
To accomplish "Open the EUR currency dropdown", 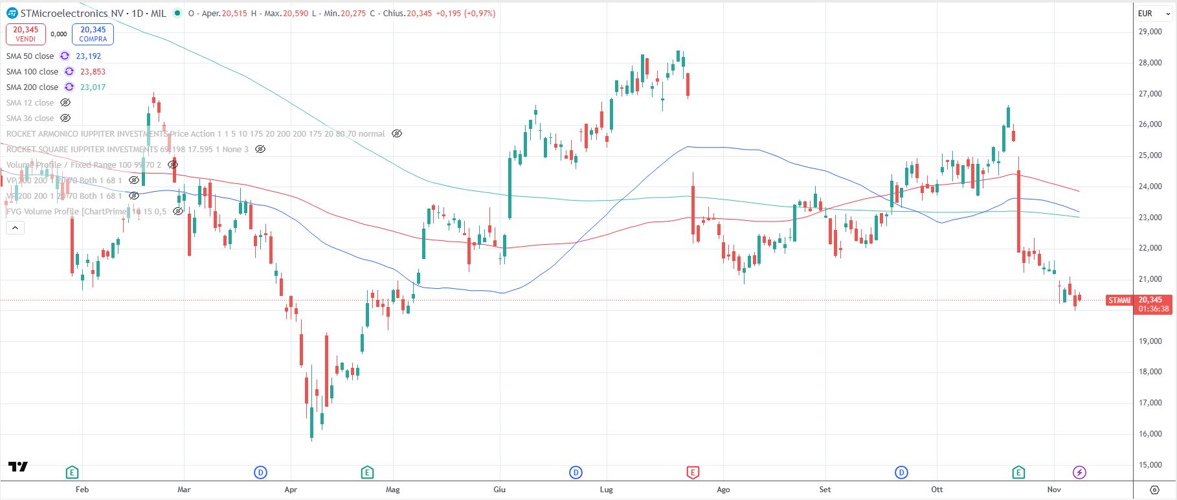I will (1154, 13).
